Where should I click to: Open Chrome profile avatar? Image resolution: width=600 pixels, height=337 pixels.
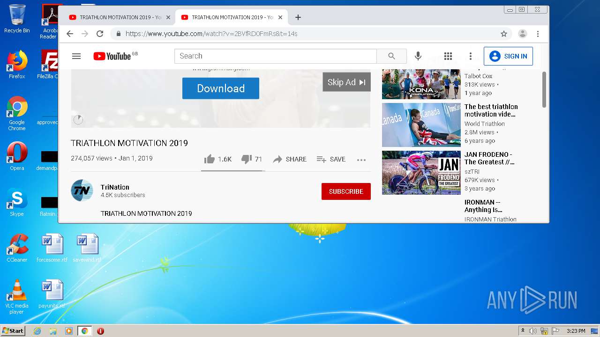[x=522, y=34]
